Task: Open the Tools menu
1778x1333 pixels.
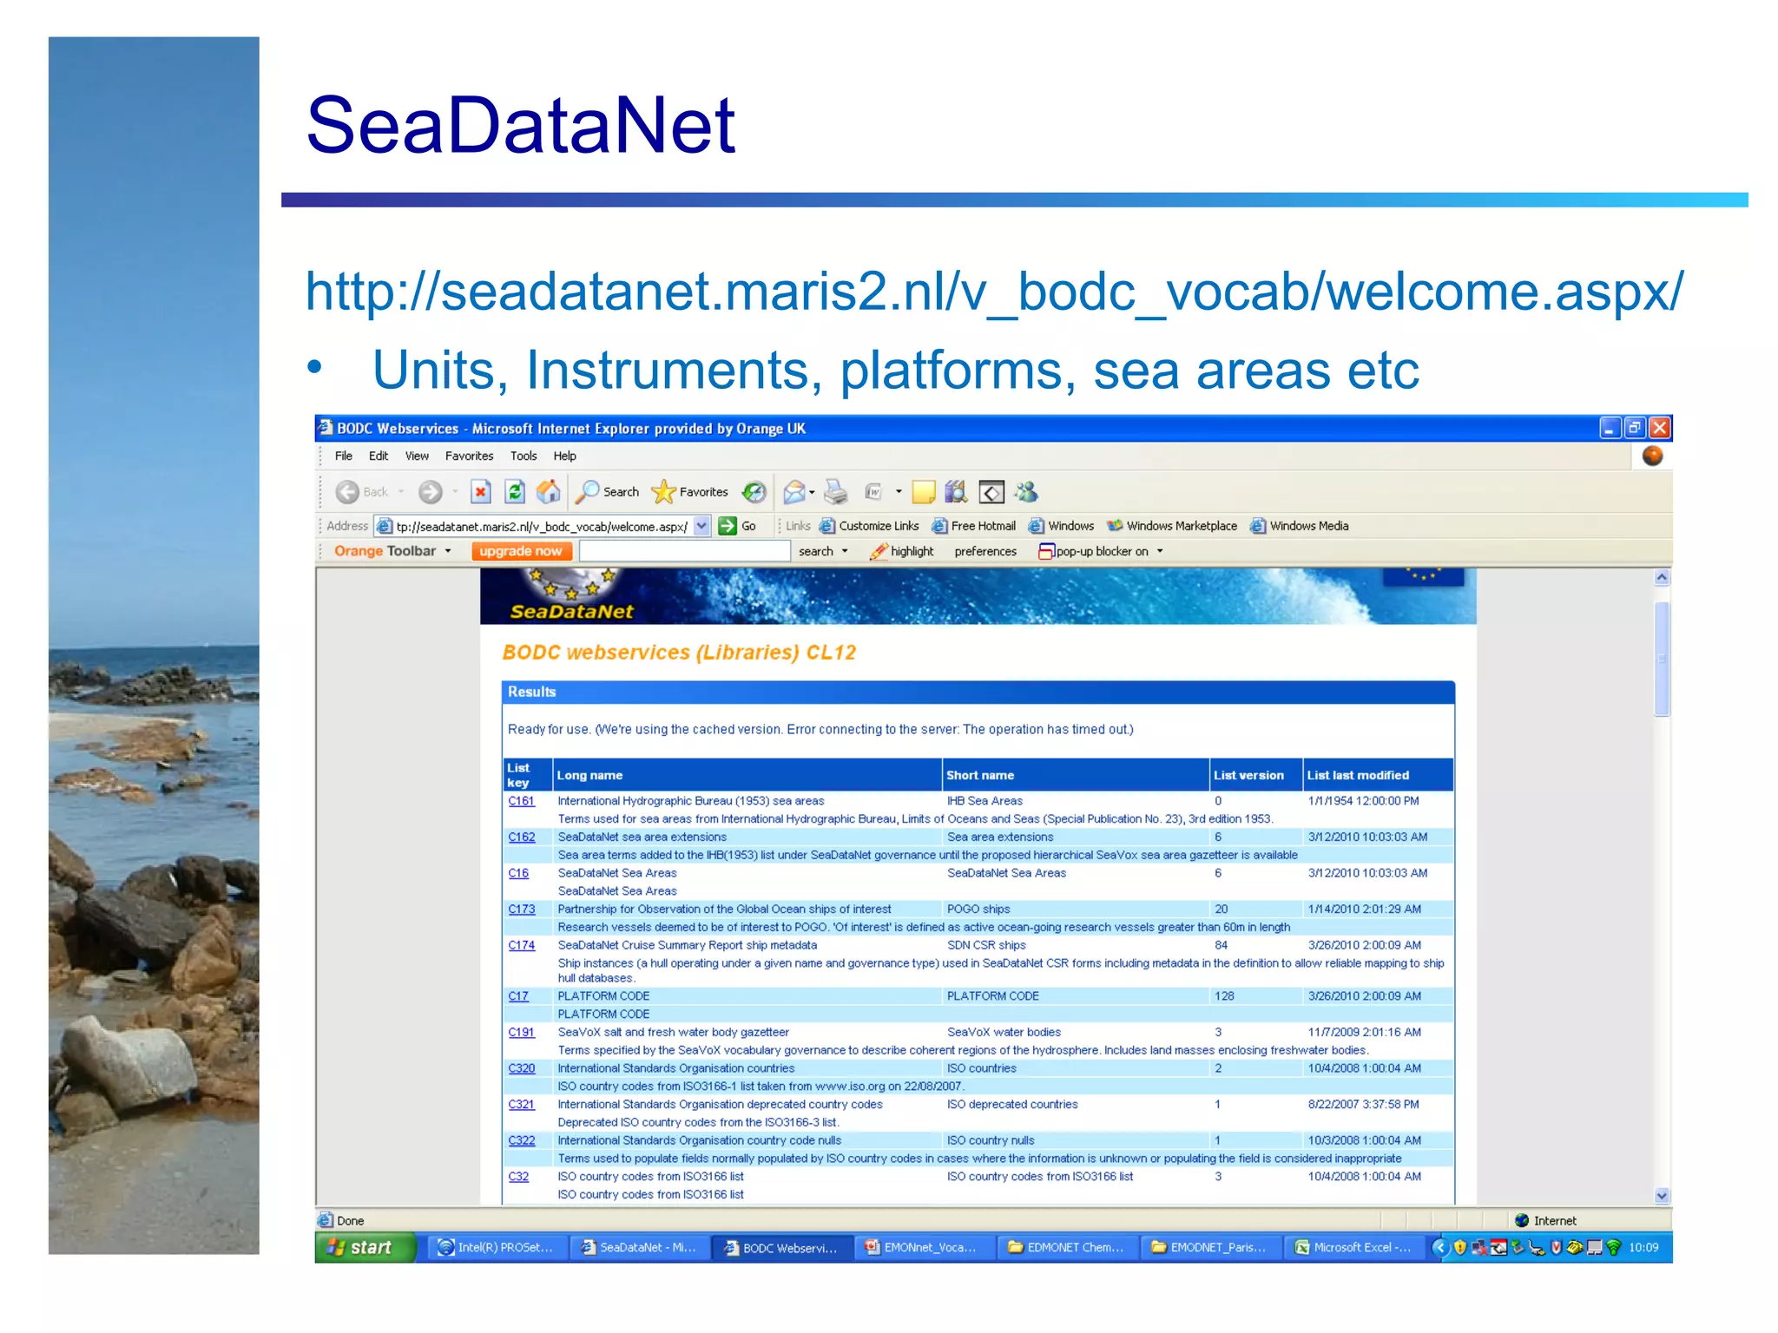Action: click(524, 456)
